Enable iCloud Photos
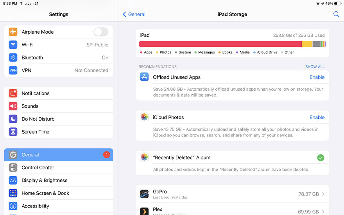Screen dimensions: 344x215 pos(317,117)
